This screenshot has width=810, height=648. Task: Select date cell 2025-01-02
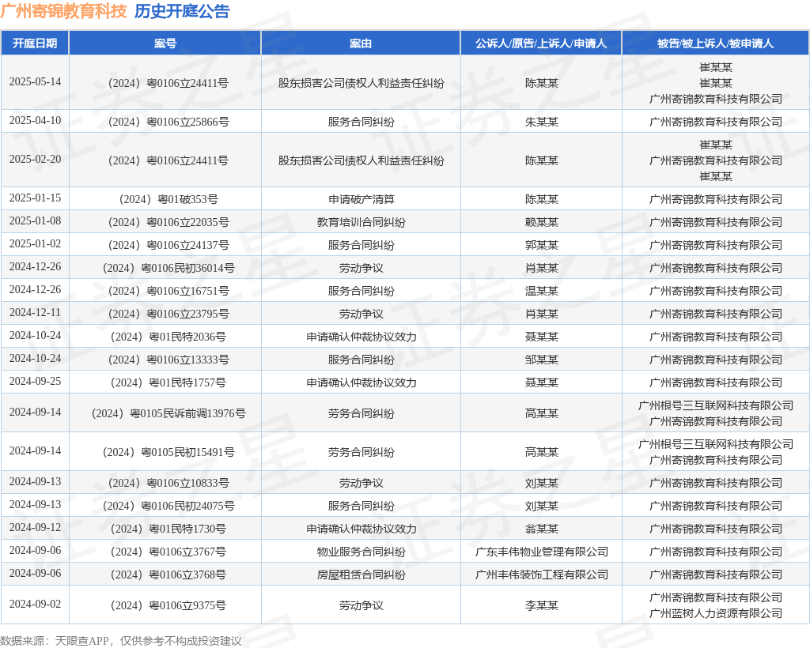coord(35,243)
